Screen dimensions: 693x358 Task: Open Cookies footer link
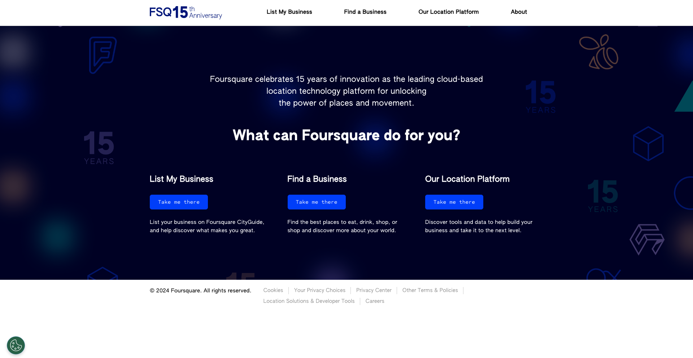273,290
